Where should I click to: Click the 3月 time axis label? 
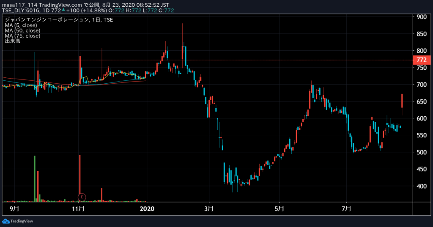[x=209, y=208]
